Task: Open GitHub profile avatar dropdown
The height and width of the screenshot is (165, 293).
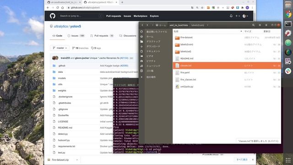Action: tap(245, 16)
